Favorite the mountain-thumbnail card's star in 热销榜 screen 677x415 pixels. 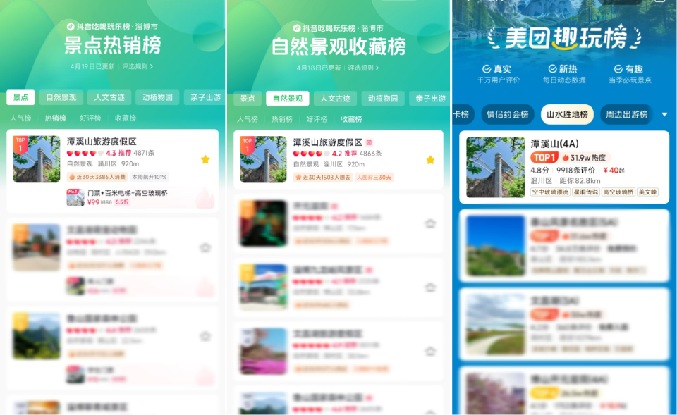pos(205,336)
